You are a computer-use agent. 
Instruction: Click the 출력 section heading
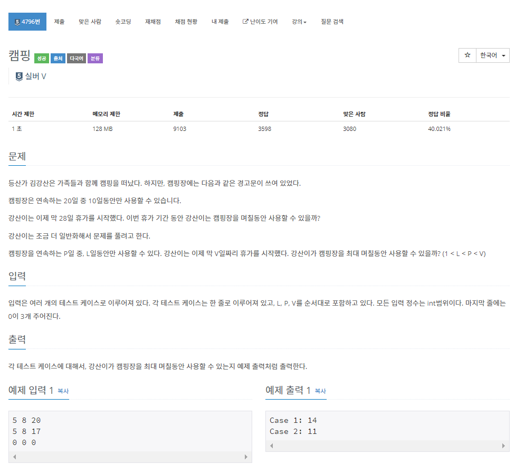click(17, 339)
